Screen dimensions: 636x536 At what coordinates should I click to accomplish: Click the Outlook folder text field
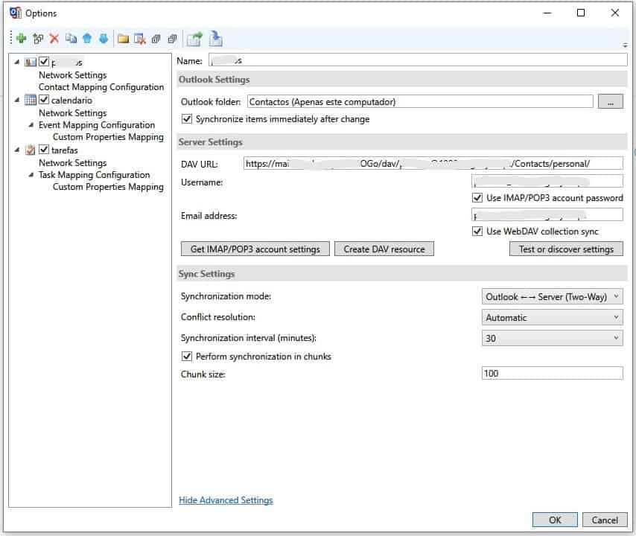click(x=420, y=101)
